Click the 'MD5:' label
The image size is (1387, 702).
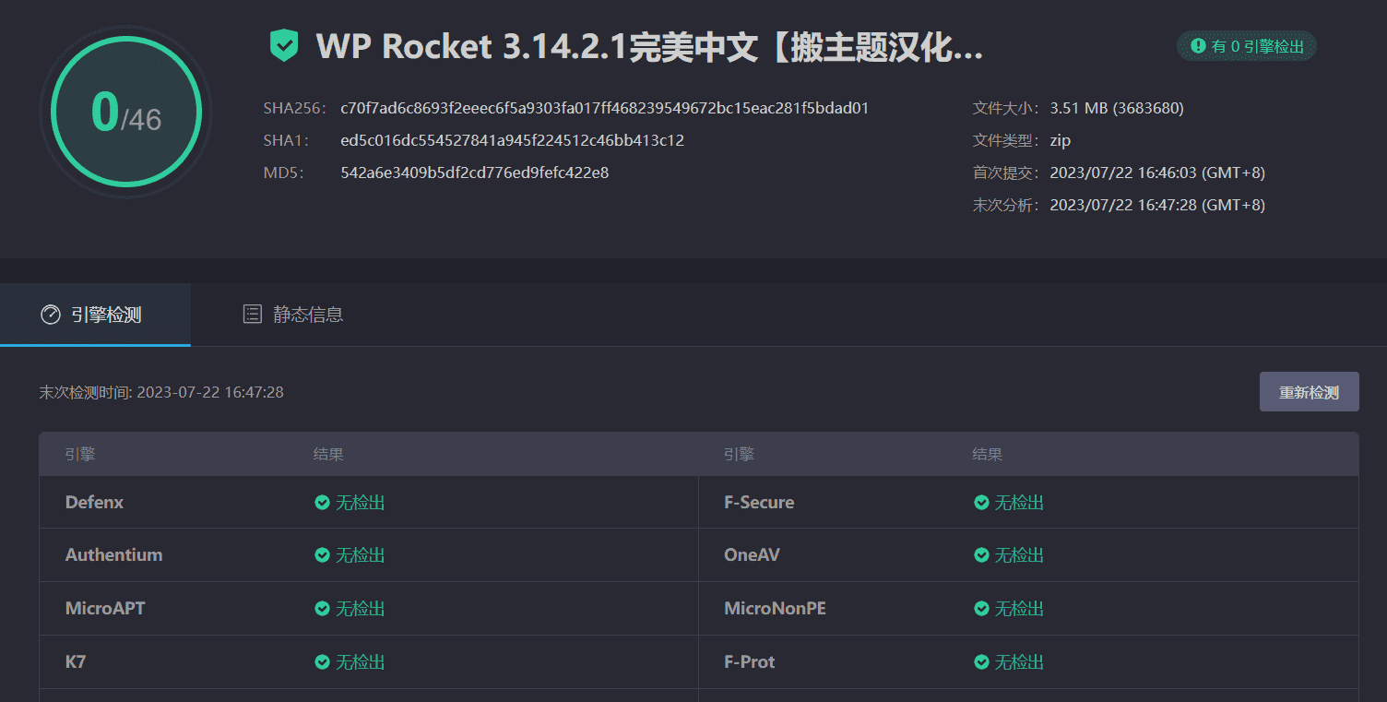point(284,173)
